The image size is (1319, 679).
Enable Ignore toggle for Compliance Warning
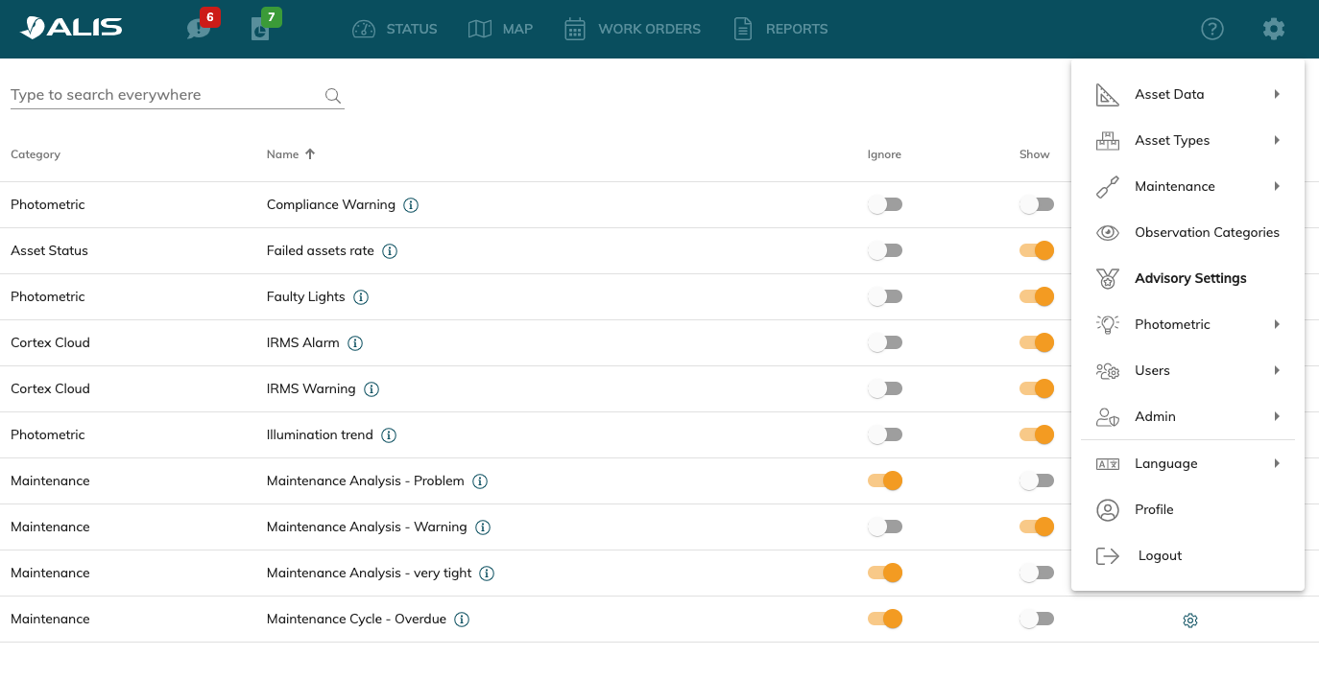coord(884,204)
